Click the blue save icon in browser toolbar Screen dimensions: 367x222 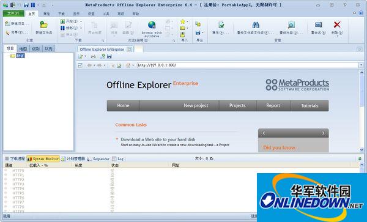click(109, 56)
